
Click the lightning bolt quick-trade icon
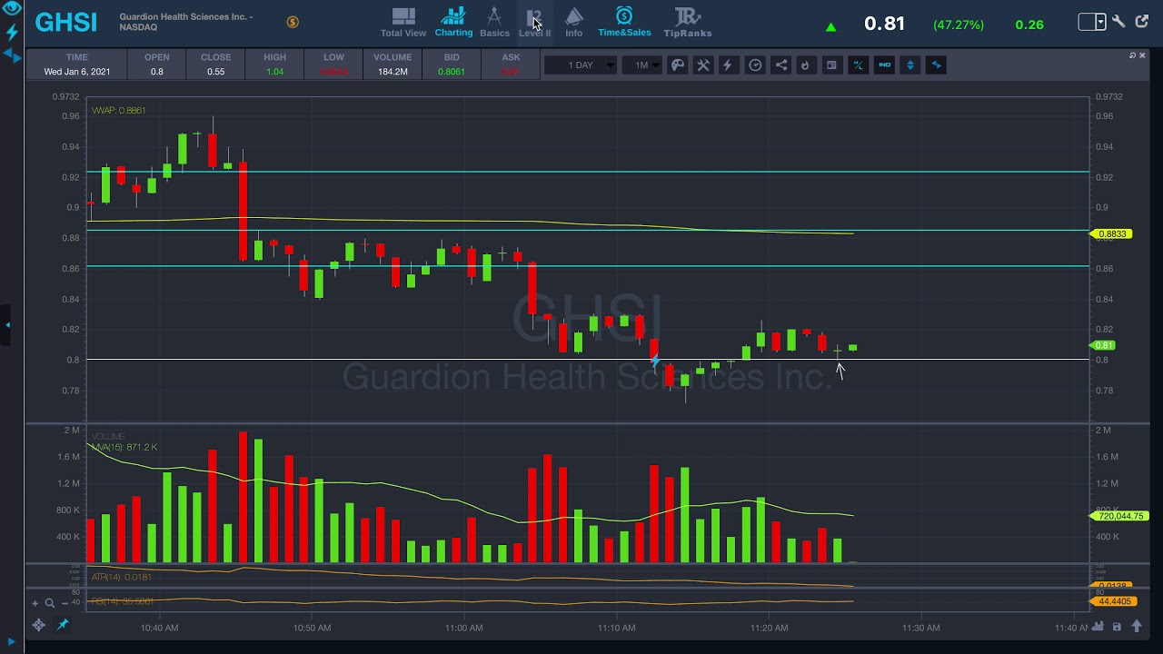click(x=728, y=64)
